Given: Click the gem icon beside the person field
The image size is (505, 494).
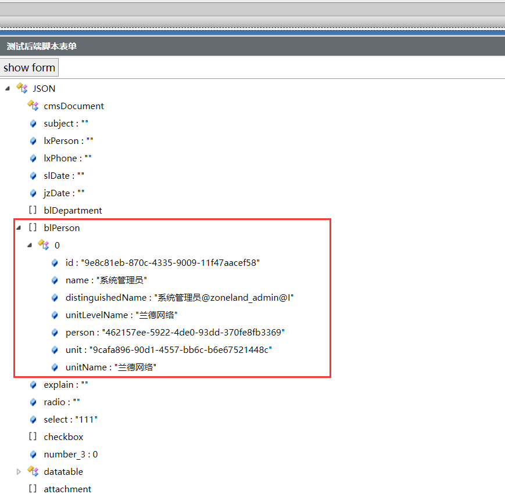Looking at the screenshot, I should coord(55,332).
